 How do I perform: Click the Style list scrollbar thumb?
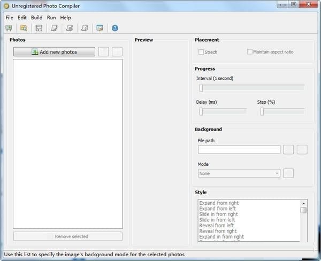[303, 210]
